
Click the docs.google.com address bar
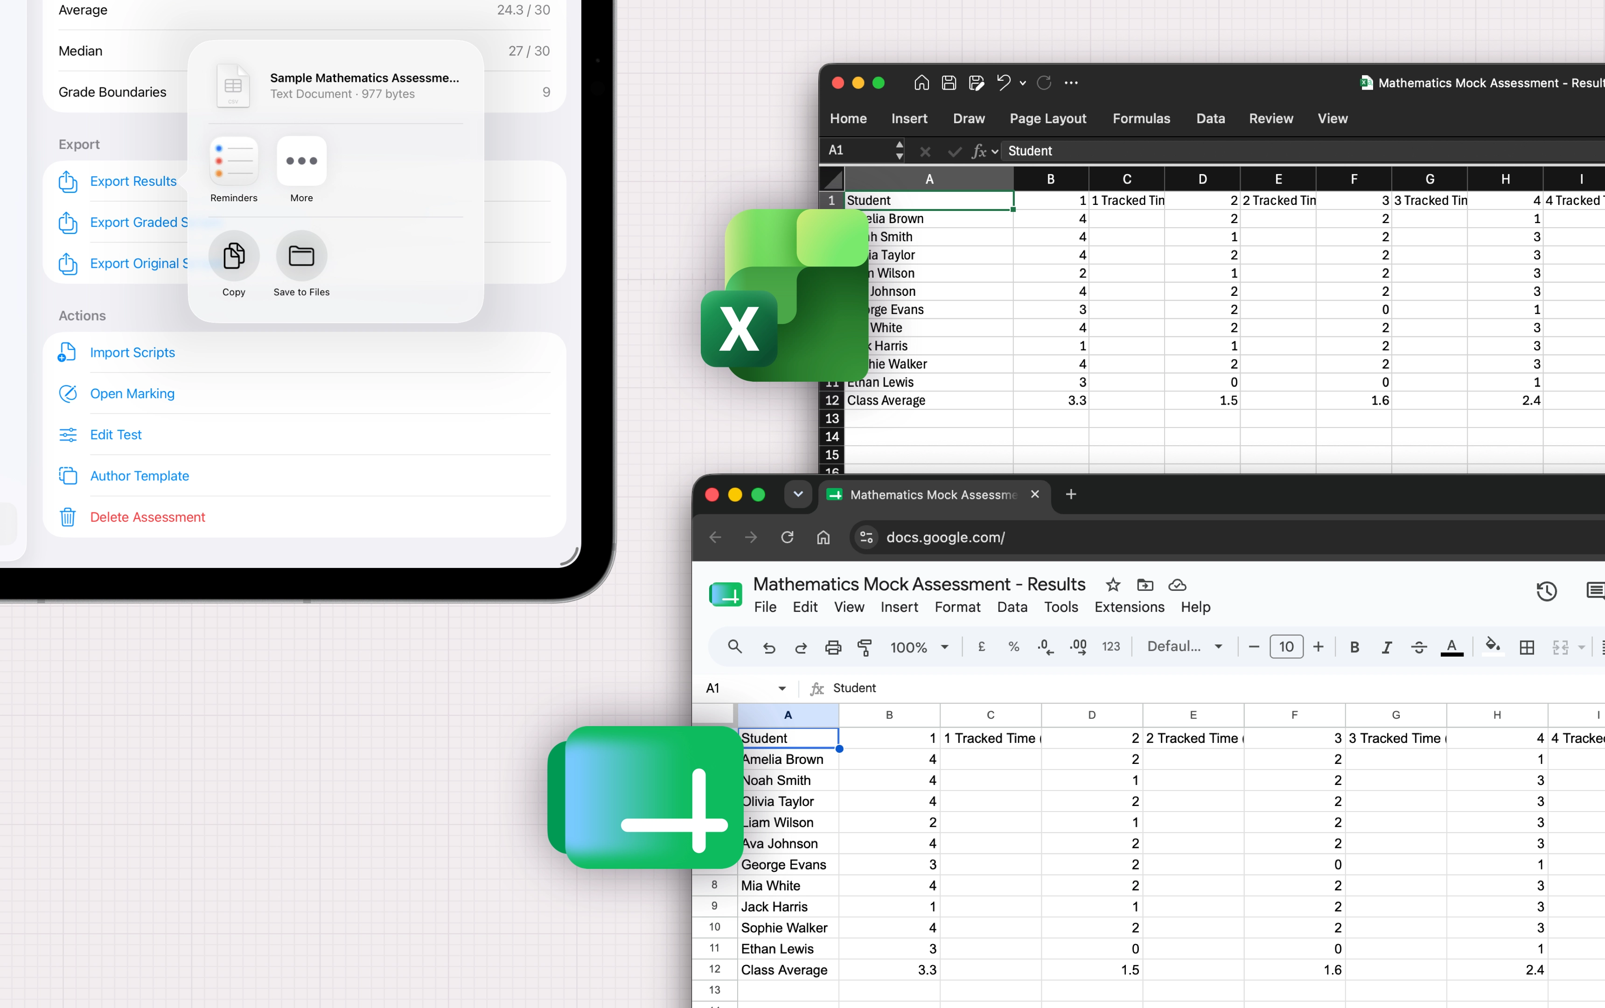click(1227, 537)
